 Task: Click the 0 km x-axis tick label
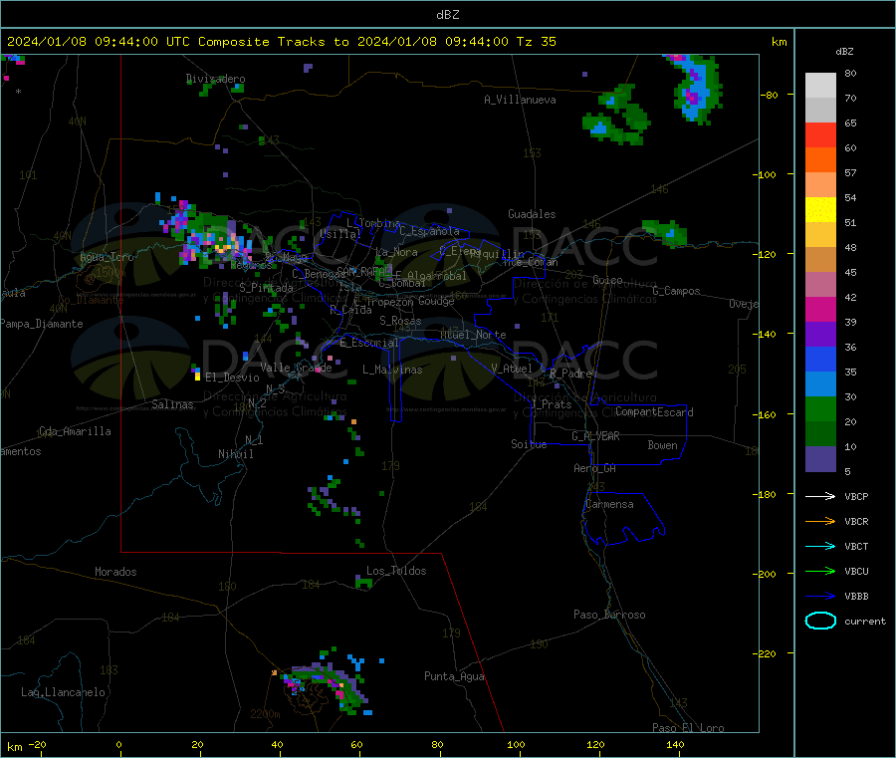[118, 744]
